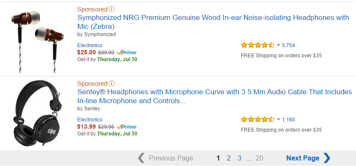Viewport: 356px width, 166px height.
Task: Click the info icon beside first Sponsored label
Action: pos(111,9)
